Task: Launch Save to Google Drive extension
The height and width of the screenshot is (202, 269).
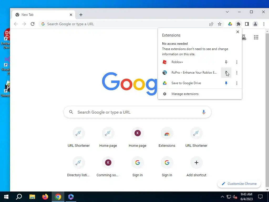Action: 190,83
